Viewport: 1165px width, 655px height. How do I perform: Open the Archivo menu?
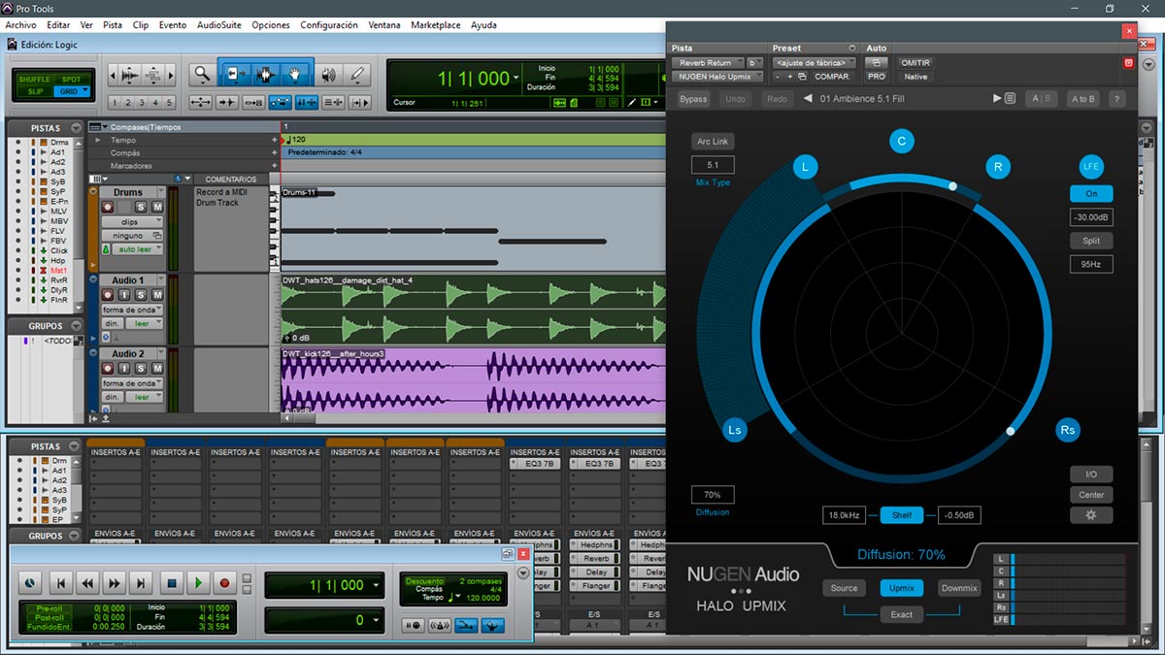tap(20, 25)
